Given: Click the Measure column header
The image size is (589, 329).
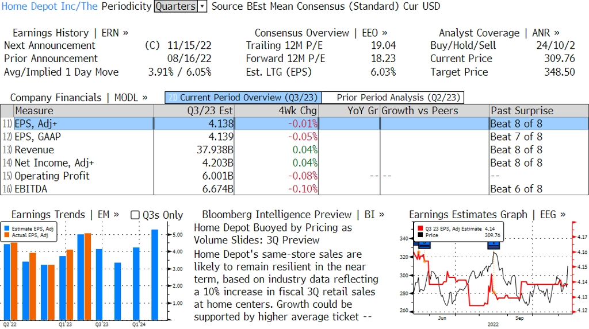Looking at the screenshot, I should 83,111.
